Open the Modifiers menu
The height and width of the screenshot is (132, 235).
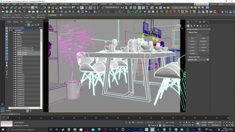[44, 4]
